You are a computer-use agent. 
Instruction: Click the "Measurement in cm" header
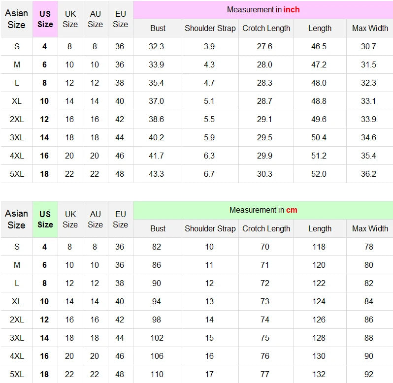263,210
